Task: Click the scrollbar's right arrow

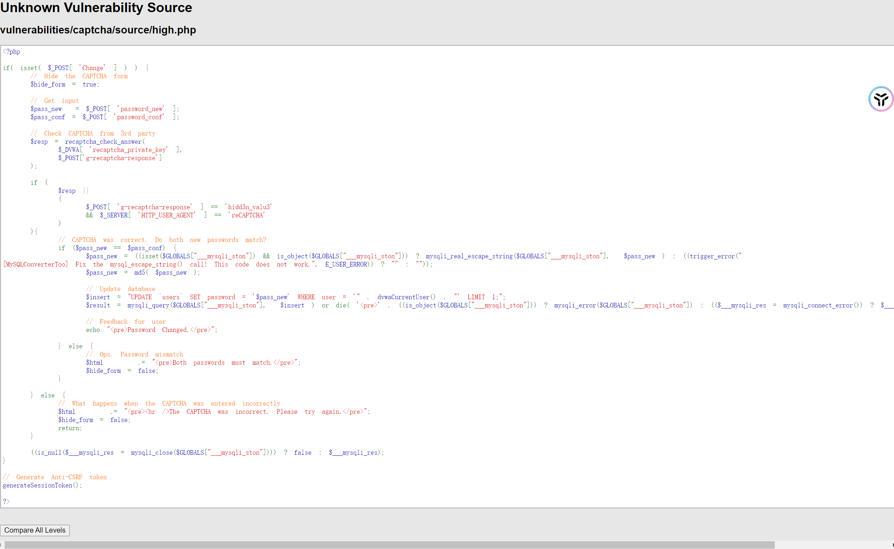Action: [893, 545]
